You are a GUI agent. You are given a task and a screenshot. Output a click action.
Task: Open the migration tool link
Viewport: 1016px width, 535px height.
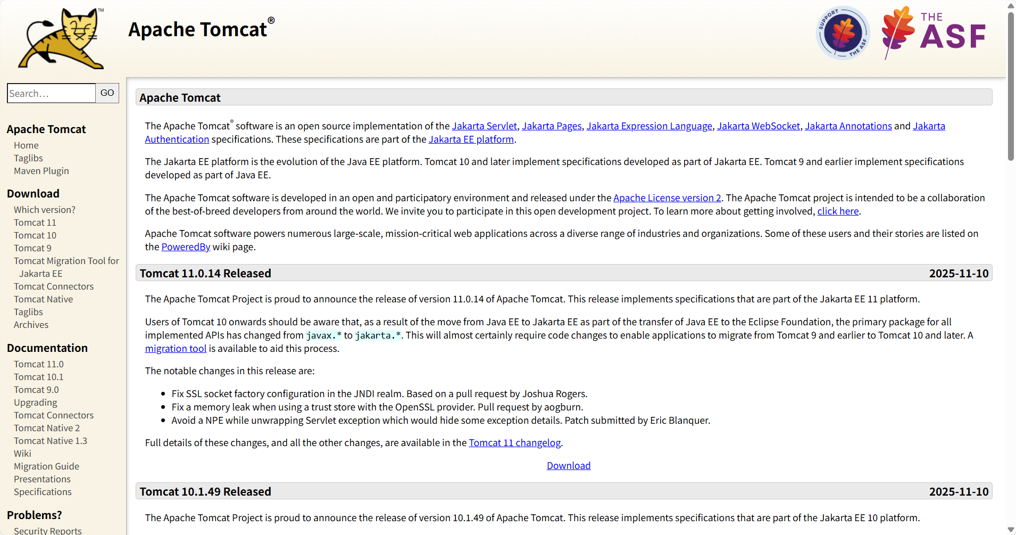pyautogui.click(x=176, y=349)
